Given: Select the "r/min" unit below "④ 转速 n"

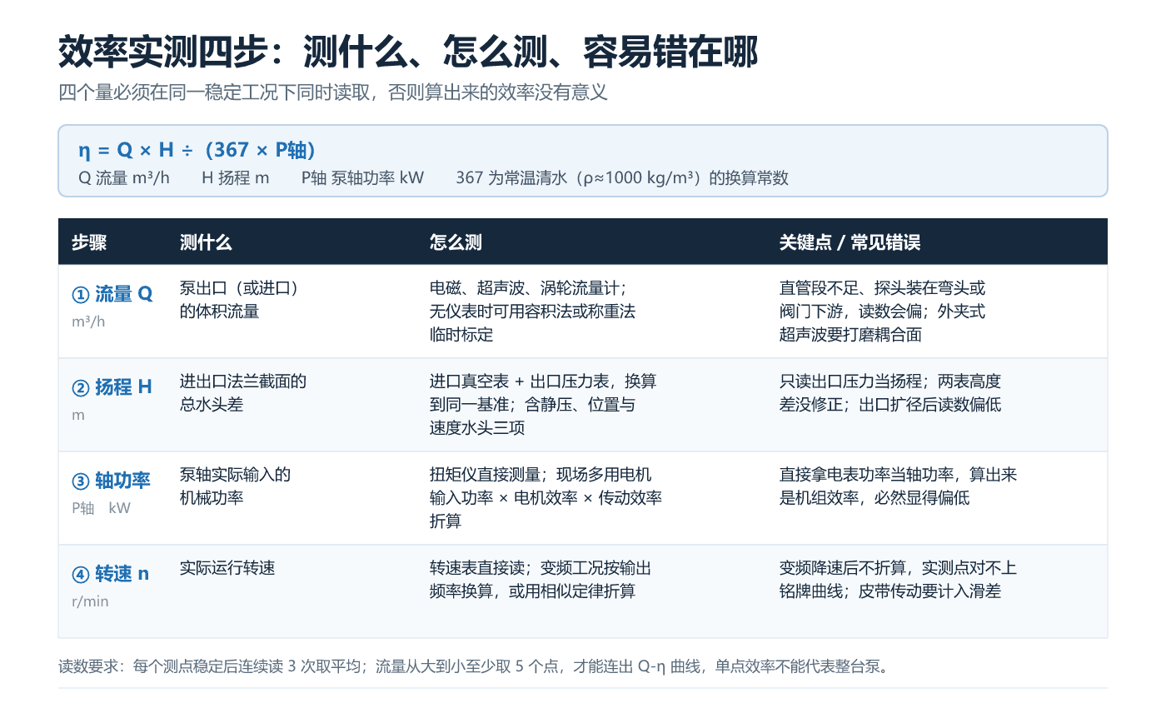Looking at the screenshot, I should [x=90, y=601].
